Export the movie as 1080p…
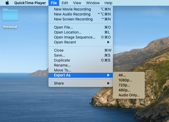 pyautogui.click(x=129, y=80)
